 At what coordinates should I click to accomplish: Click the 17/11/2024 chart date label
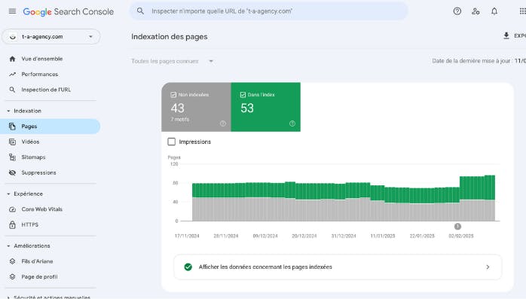tap(187, 236)
